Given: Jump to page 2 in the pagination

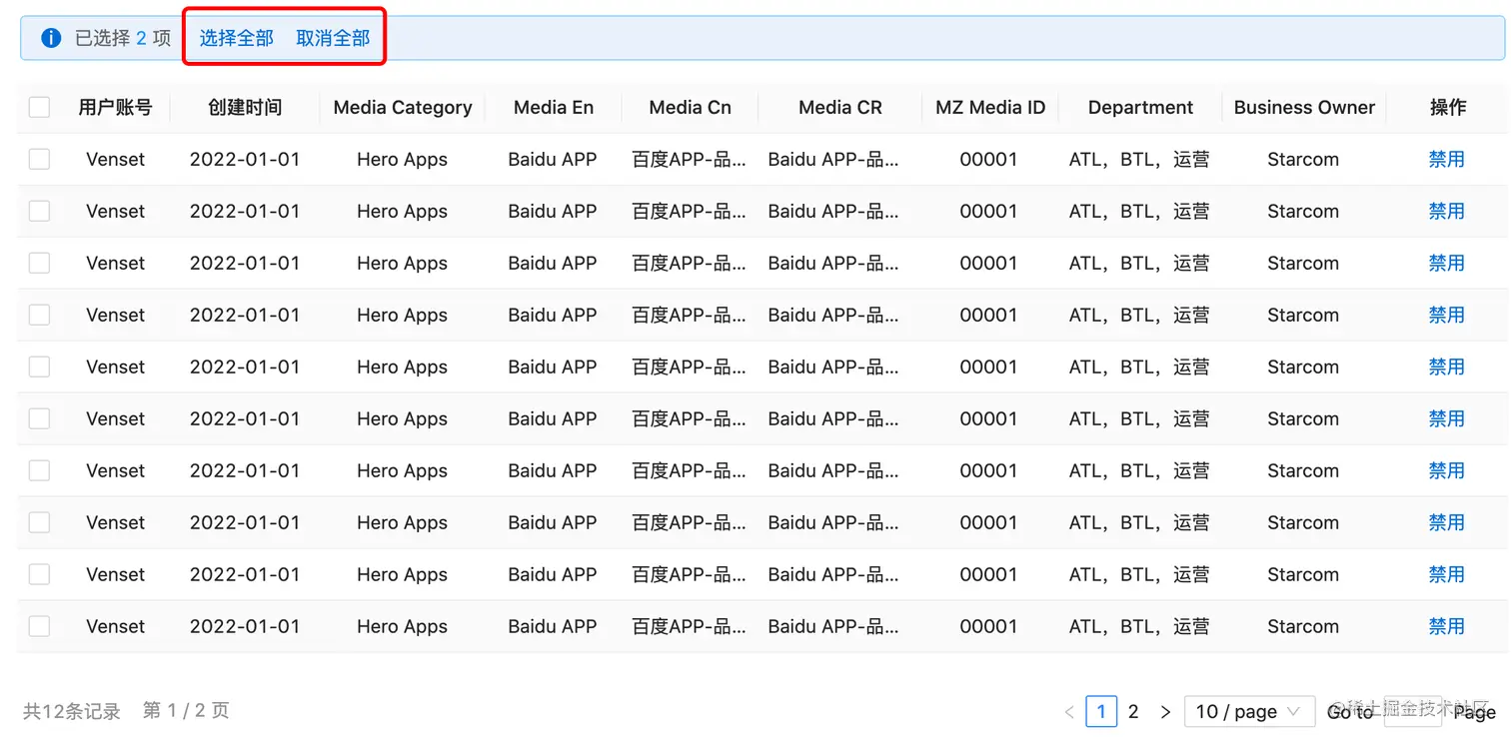Looking at the screenshot, I should click(1133, 711).
